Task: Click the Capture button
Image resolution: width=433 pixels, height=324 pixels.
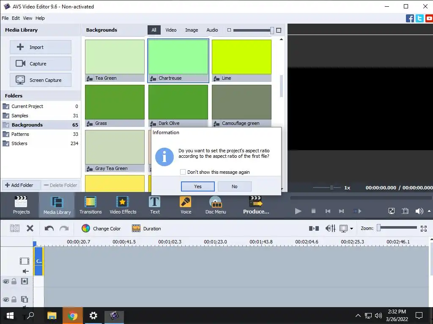Action: (41, 64)
